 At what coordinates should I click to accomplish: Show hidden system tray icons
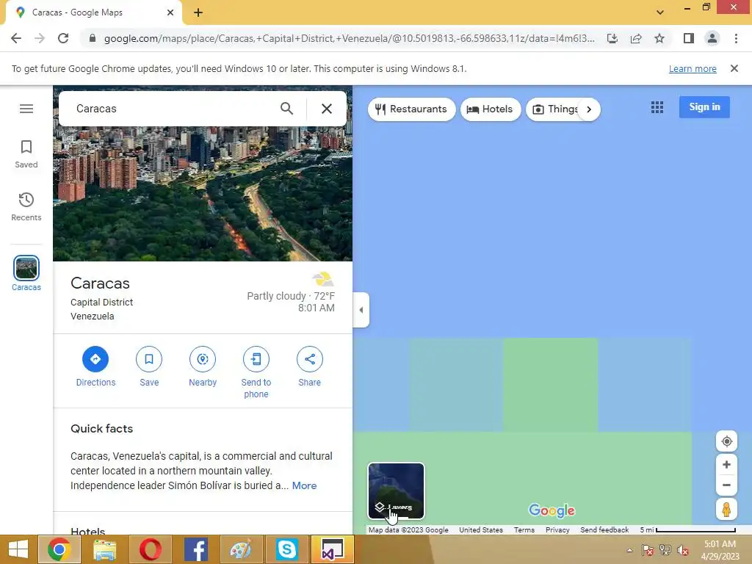coord(629,550)
